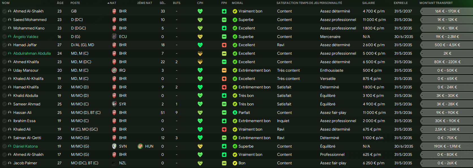Sort the list by the NAT column header
The image size is (473, 168).
(113, 3)
